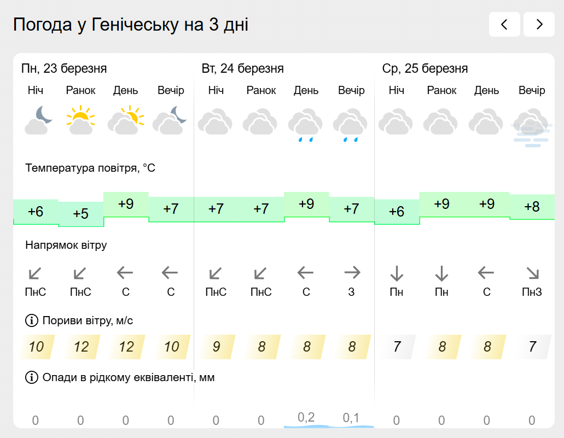Viewport: 564px width, 438px height.
Task: Click Wednesday evening northwest wind arrow
Action: [532, 272]
